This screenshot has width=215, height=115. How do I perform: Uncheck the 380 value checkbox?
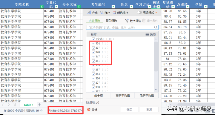point(94,87)
